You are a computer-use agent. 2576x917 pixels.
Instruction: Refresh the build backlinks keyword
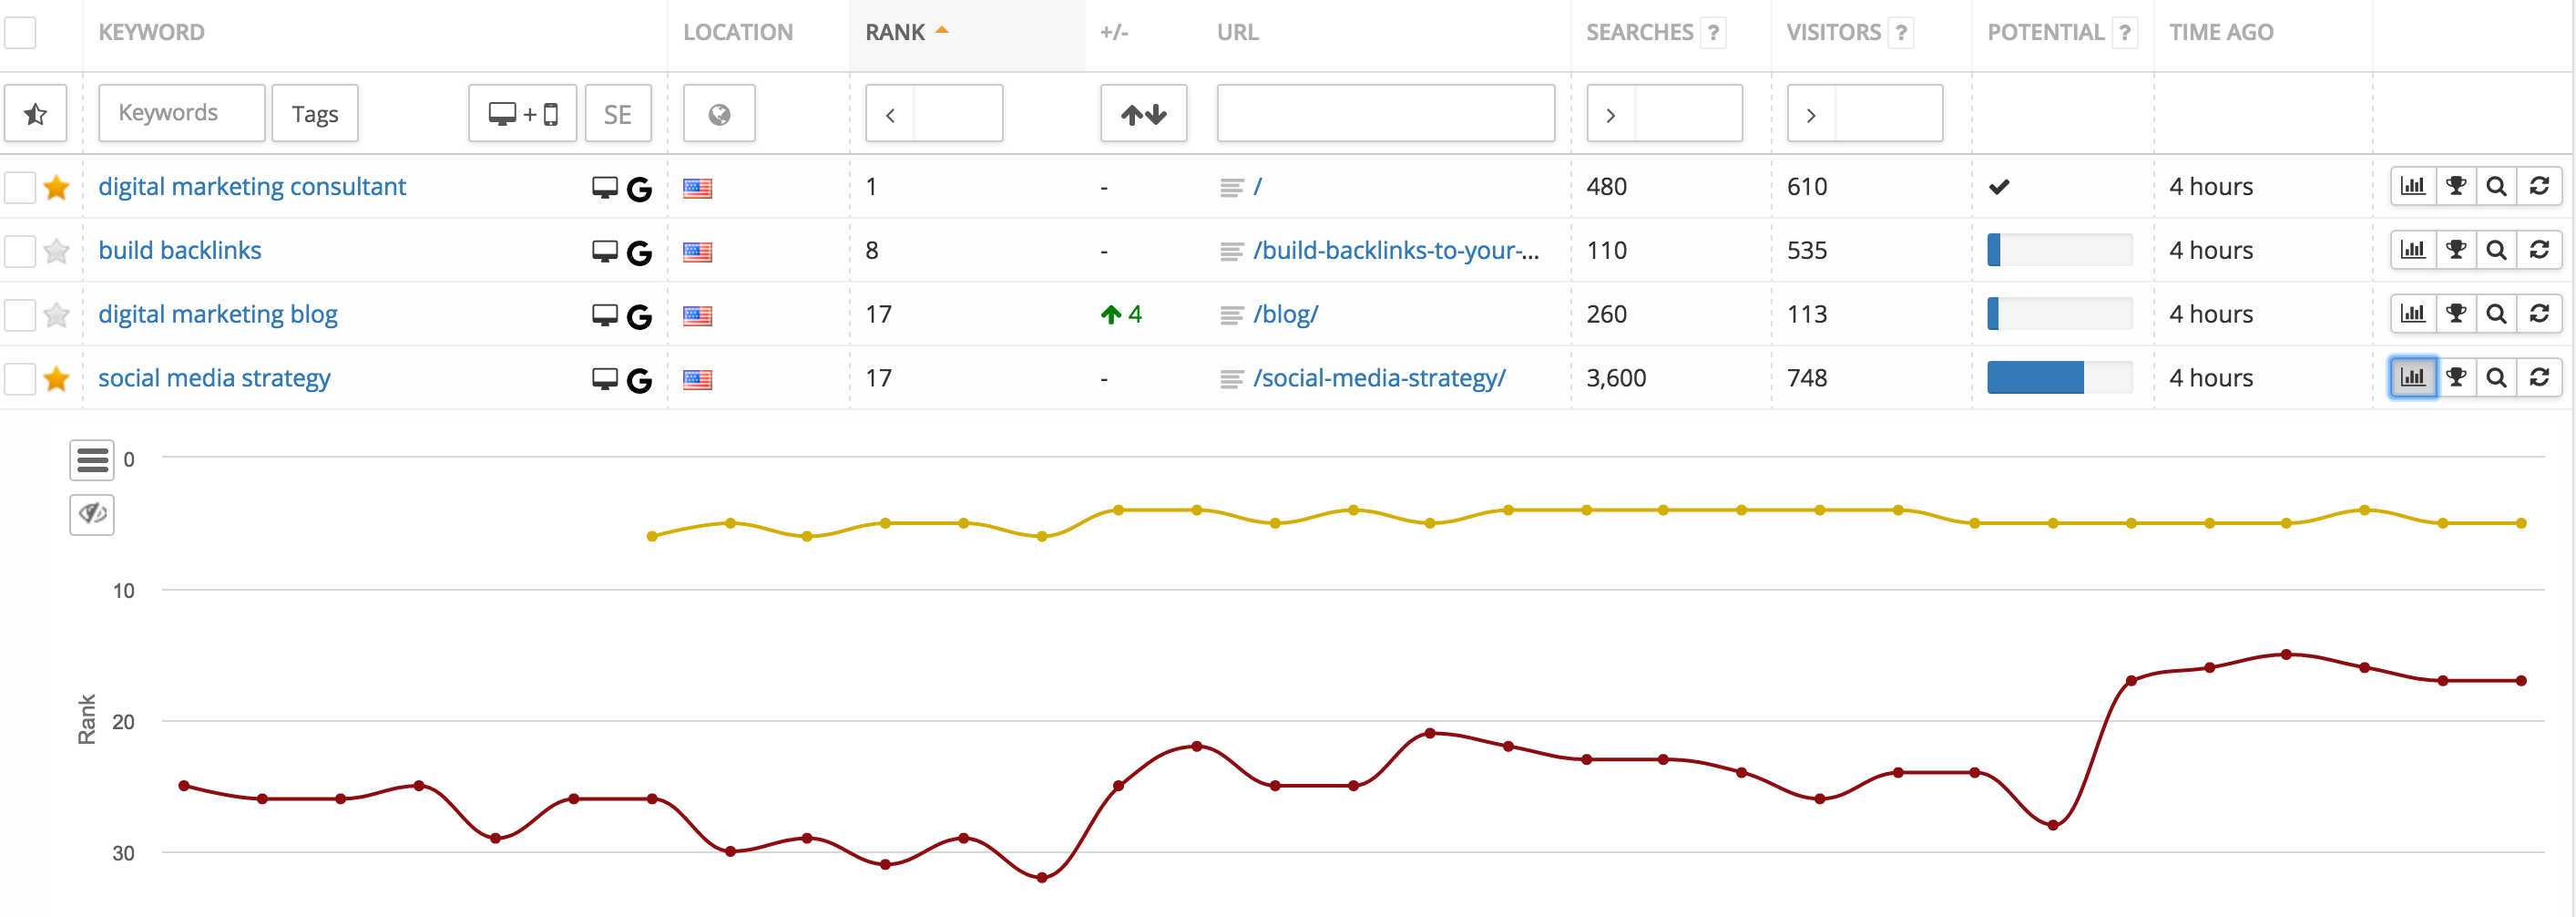[x=2540, y=251]
